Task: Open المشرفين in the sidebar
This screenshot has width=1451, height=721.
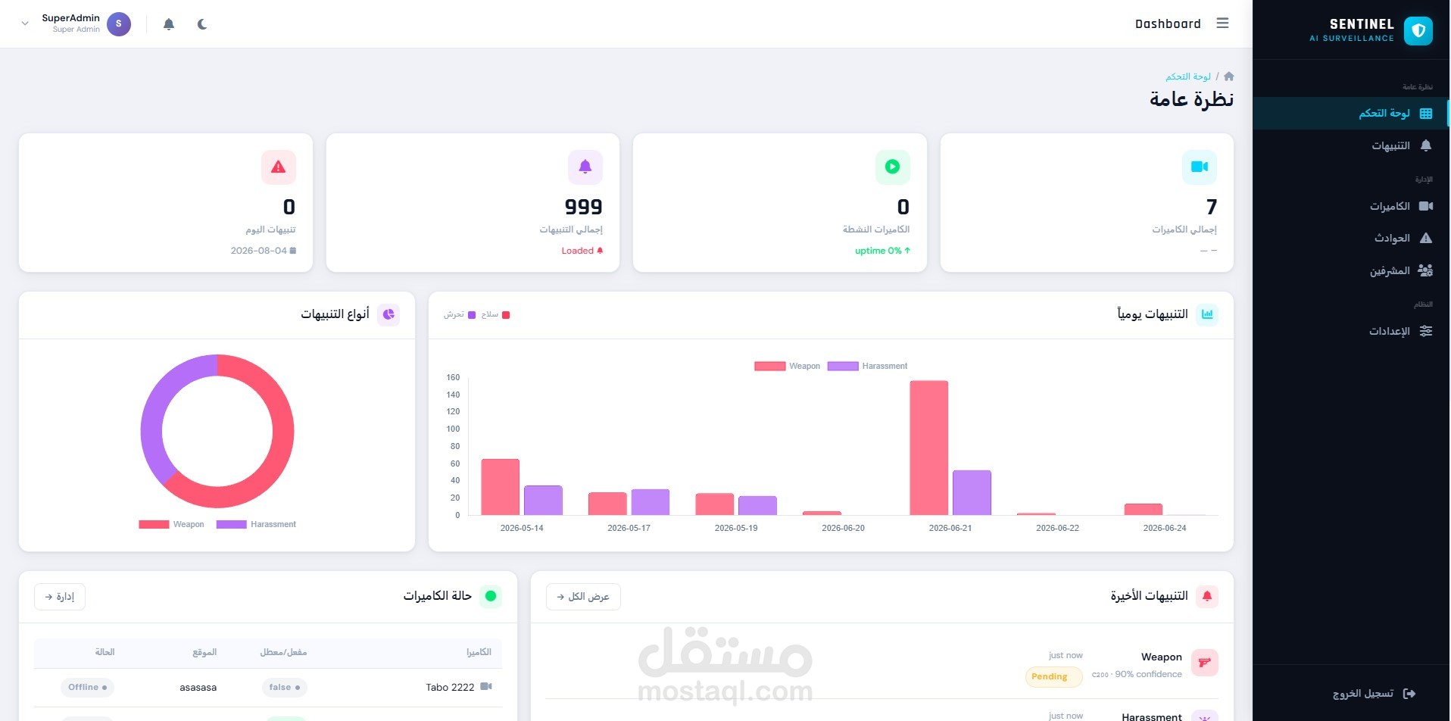Action: tap(1351, 270)
